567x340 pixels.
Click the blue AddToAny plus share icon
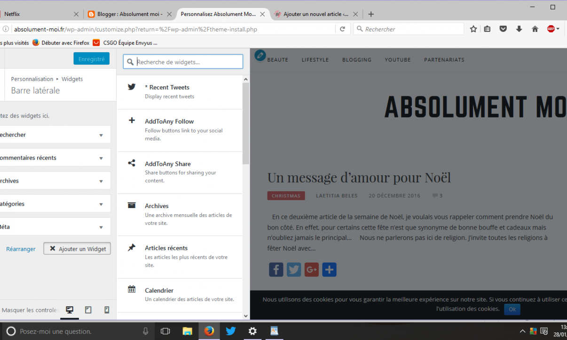[329, 270]
